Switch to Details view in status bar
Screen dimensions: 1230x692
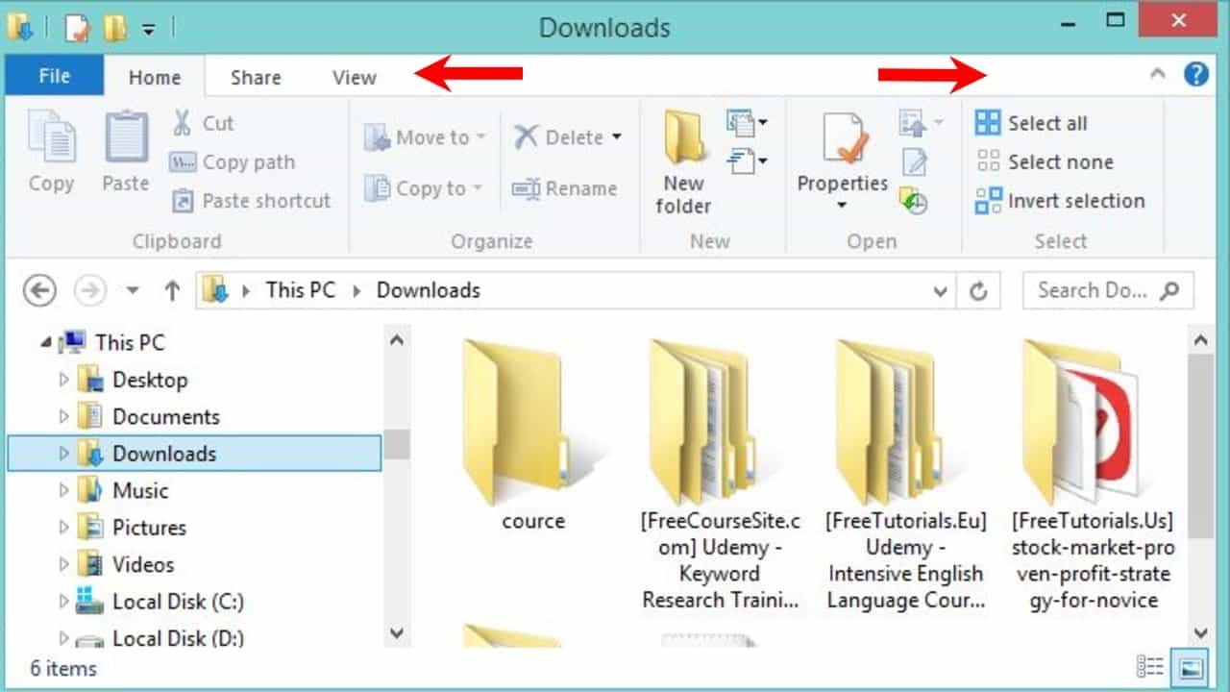pos(1149,667)
